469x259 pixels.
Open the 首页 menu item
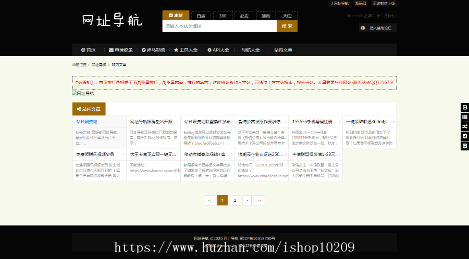(88, 50)
